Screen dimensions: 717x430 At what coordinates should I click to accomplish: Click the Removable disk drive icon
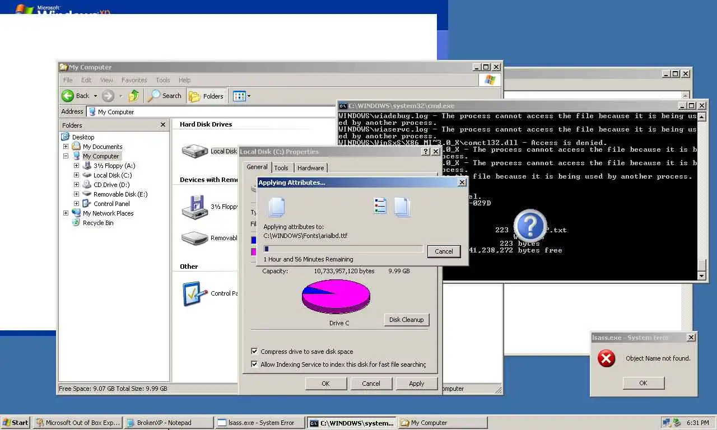click(195, 238)
